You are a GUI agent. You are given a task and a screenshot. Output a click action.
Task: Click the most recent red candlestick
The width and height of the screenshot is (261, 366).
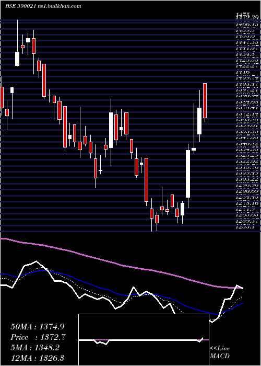(205, 100)
